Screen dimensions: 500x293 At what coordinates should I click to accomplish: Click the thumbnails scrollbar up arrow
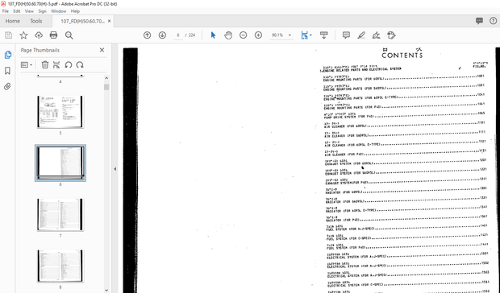[106, 78]
